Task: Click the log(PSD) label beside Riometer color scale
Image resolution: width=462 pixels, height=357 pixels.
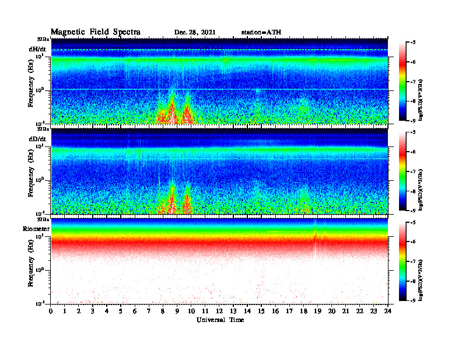Action: (x=421, y=280)
